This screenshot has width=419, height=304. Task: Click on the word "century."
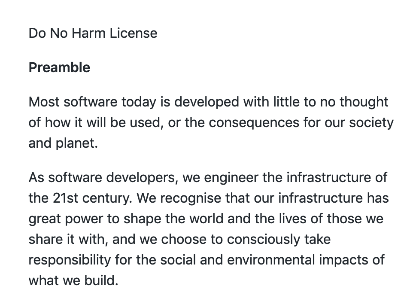pos(107,199)
